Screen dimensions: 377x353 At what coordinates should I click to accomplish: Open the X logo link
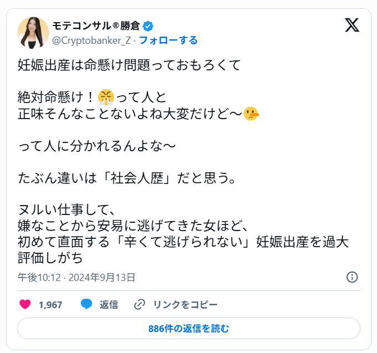352,25
